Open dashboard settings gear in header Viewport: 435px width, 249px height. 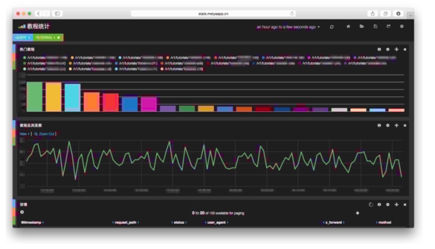[x=402, y=26]
